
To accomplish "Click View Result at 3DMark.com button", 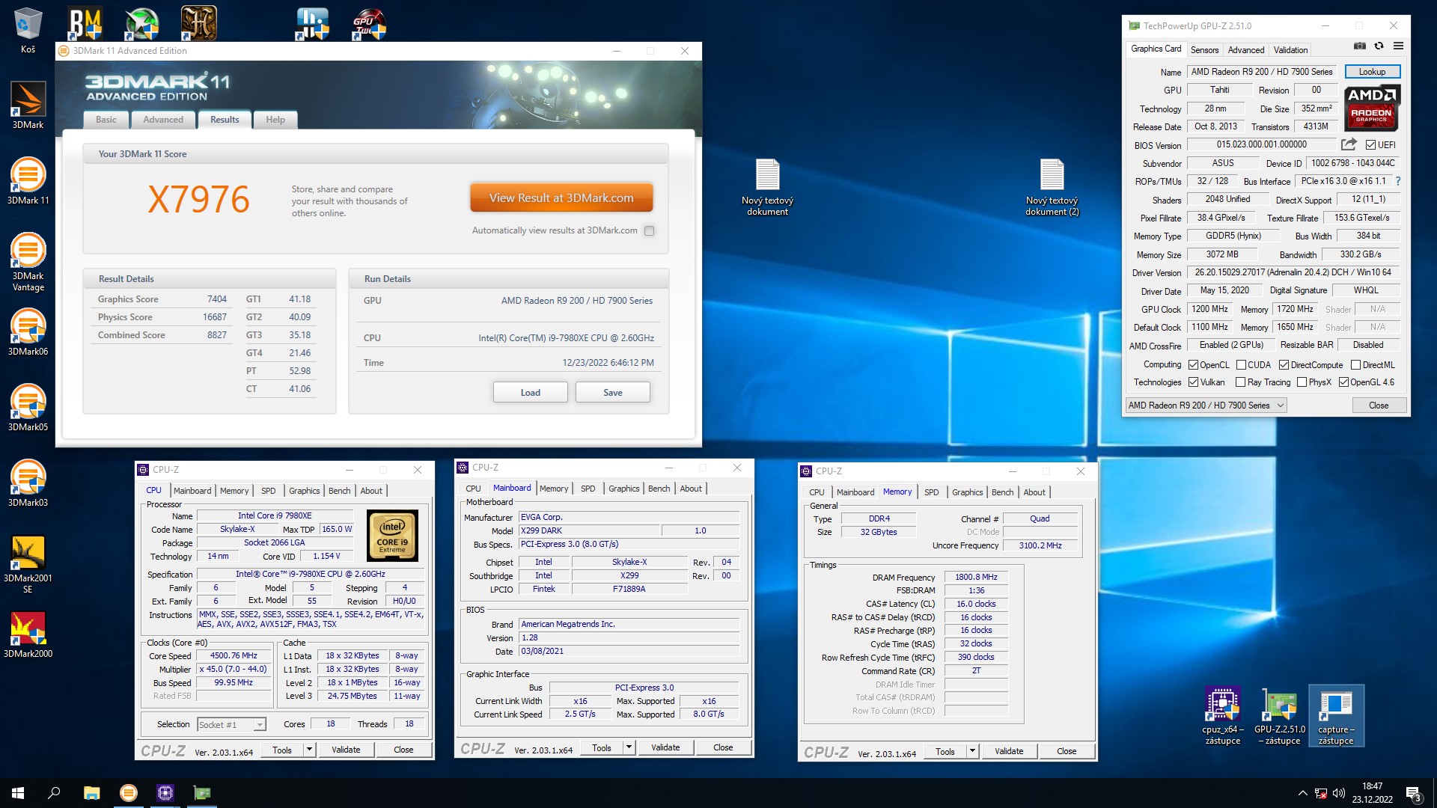I will pyautogui.click(x=561, y=198).
